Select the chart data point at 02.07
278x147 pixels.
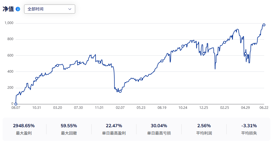pos(120,91)
